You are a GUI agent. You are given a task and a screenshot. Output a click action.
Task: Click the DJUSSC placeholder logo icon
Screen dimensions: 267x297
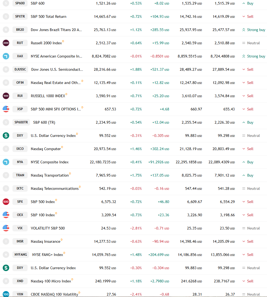[x=6, y=69]
